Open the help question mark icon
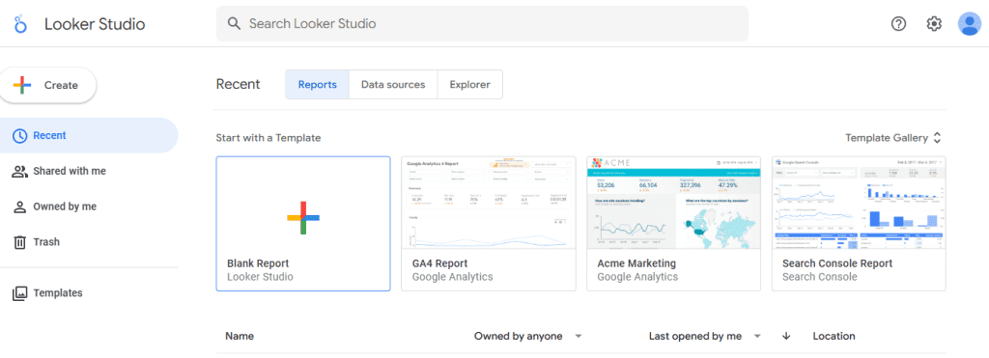 coord(898,24)
